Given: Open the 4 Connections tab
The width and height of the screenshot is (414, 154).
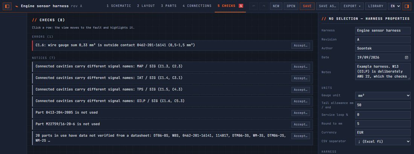Looking at the screenshot, I should click(197, 6).
